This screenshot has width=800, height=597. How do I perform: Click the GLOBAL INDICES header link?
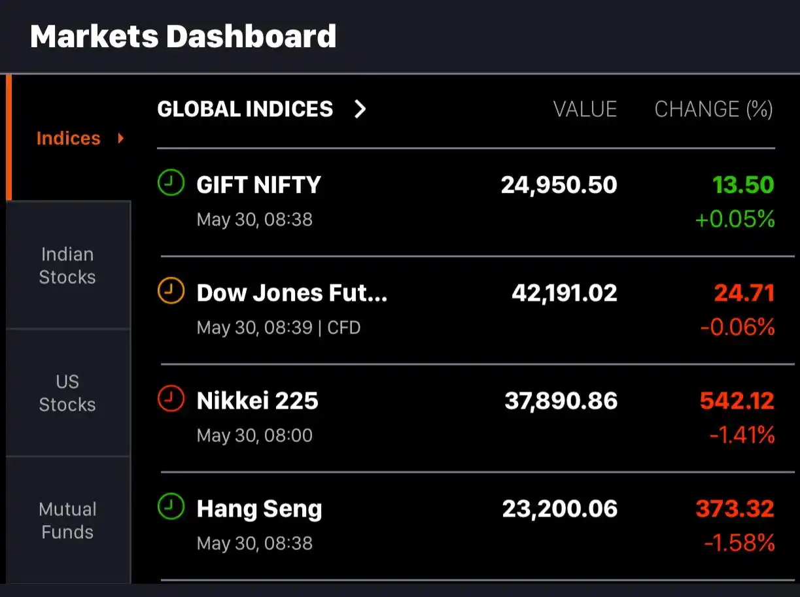(246, 109)
